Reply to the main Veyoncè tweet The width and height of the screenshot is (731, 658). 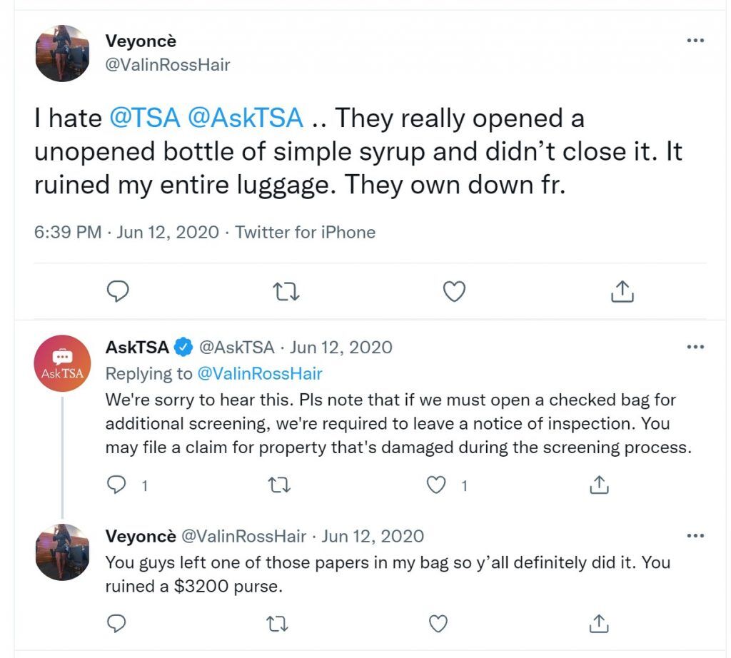(x=118, y=292)
